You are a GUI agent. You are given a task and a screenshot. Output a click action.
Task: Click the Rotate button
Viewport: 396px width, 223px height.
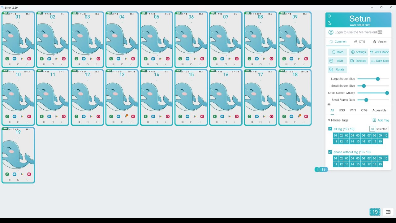[x=337, y=69]
